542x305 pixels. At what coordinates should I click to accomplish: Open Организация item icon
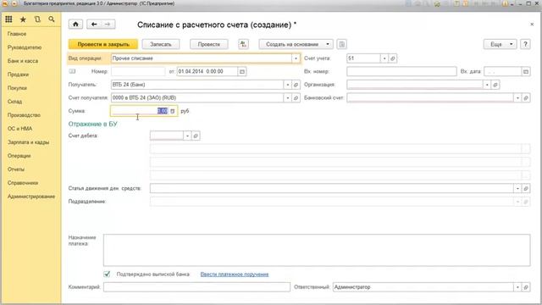(495, 85)
